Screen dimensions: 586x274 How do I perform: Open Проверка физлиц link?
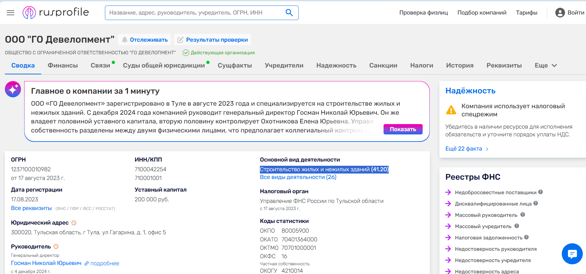coord(424,13)
